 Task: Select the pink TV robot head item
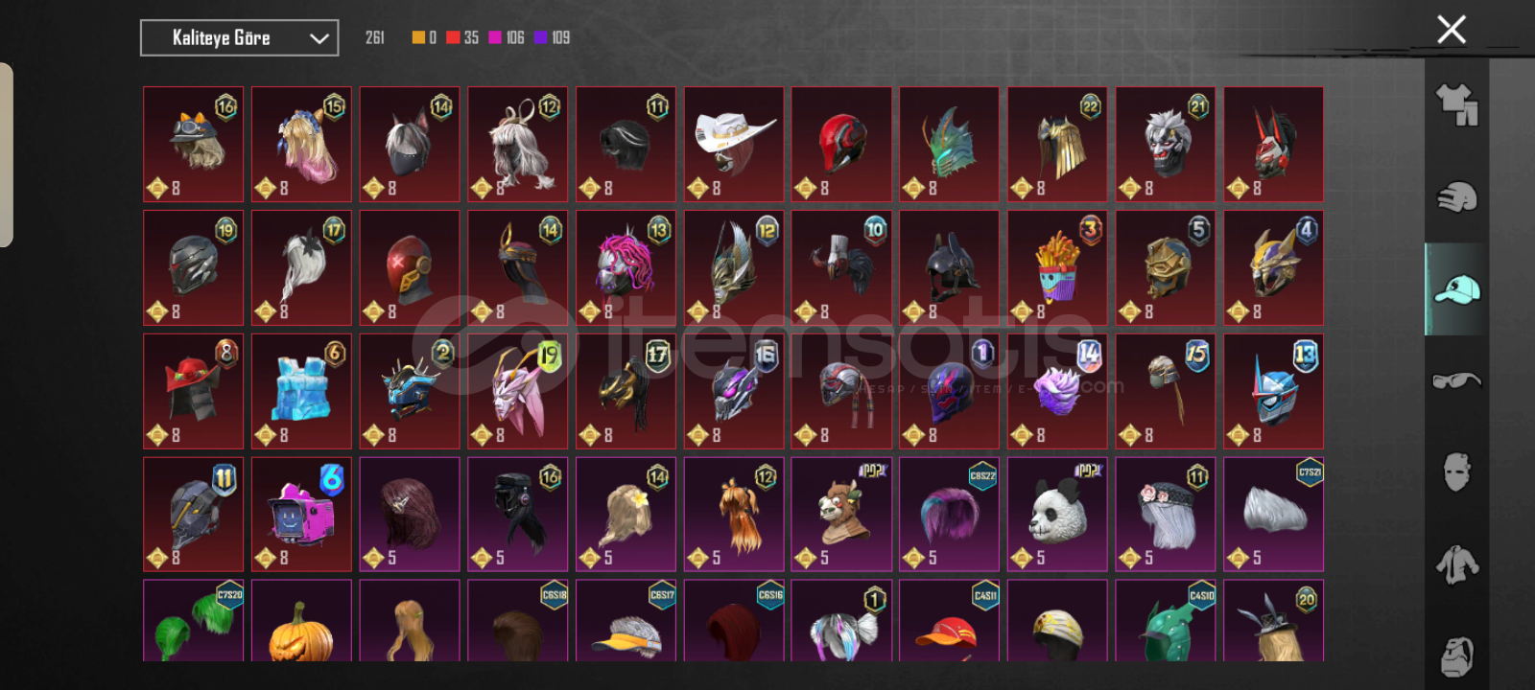(x=301, y=514)
